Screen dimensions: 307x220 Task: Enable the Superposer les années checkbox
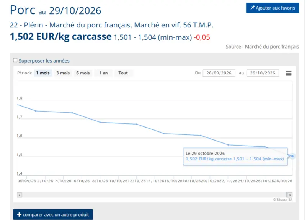point(15,60)
